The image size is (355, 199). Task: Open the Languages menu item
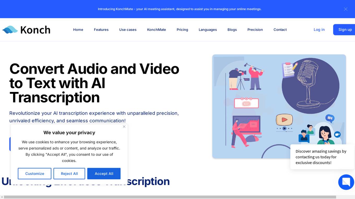click(208, 30)
